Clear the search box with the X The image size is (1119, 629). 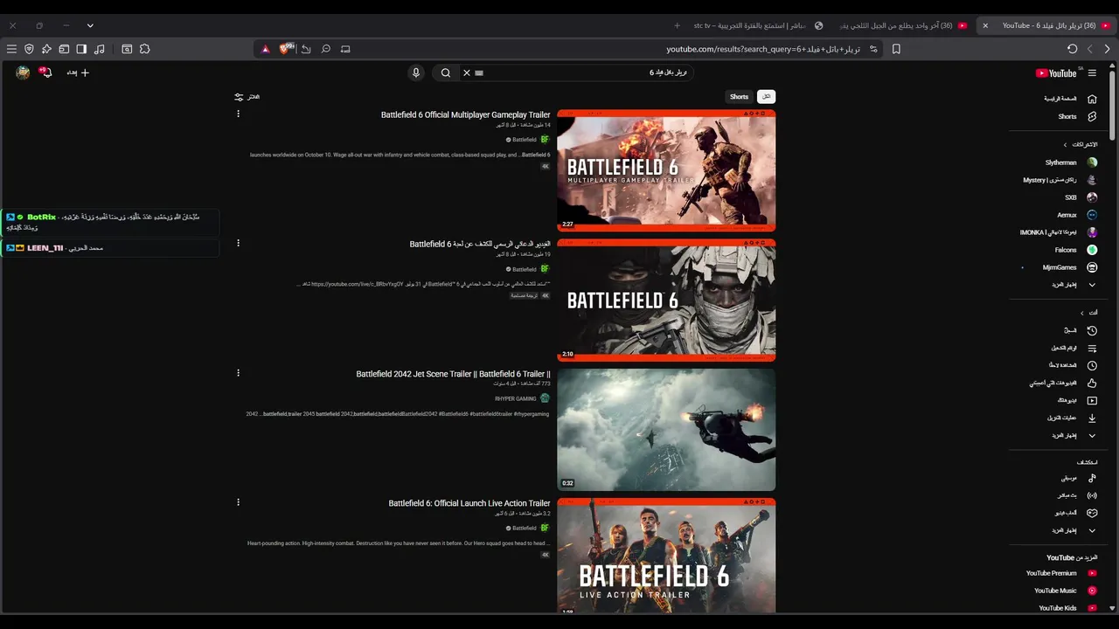tap(467, 73)
